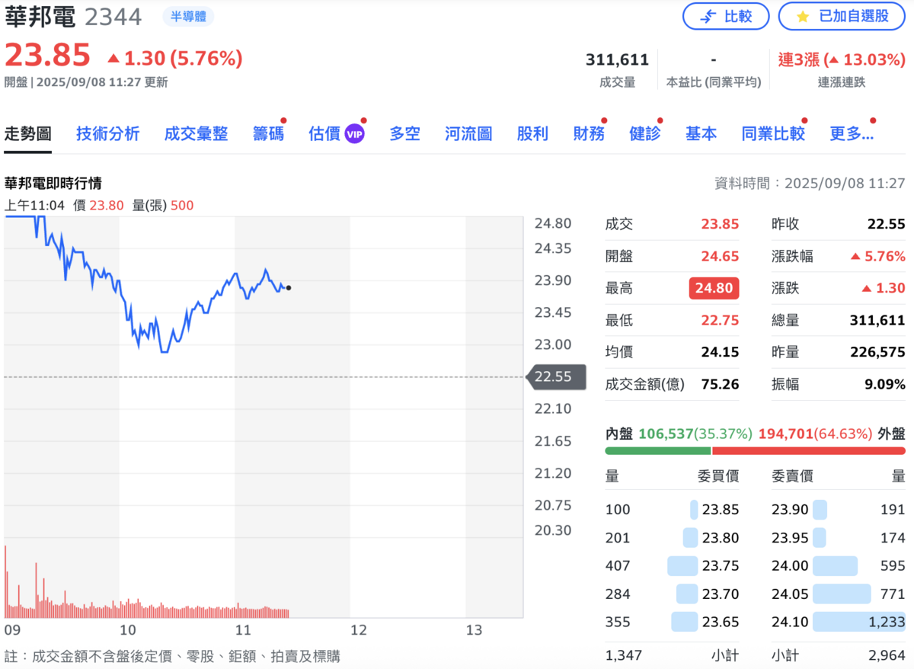Viewport: 914px width, 669px height.
Task: Click the ask price 23.90 row
Action: (839, 510)
